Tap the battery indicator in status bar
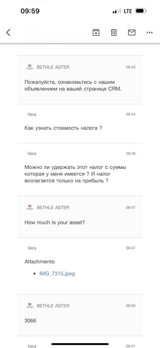Image resolution: width=160 pixels, height=348 pixels. pyautogui.click(x=141, y=11)
